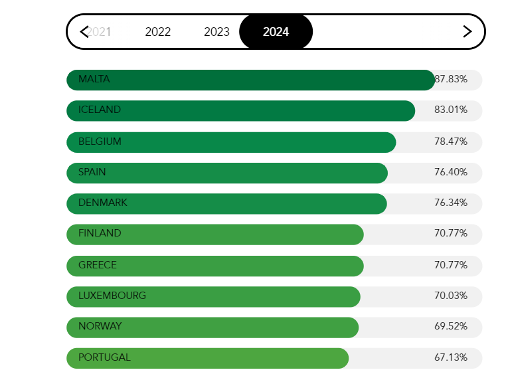508x378 pixels.
Task: Click Iceland's 83.01% value
Action: [x=451, y=110]
